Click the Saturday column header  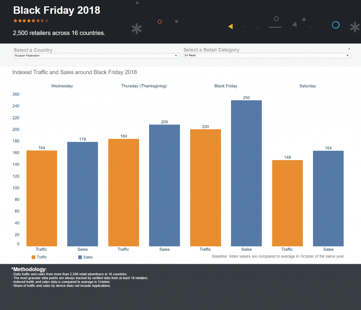(307, 86)
